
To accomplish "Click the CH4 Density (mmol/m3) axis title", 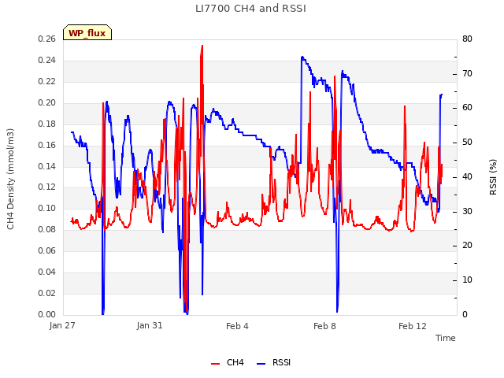I will click(x=10, y=179).
